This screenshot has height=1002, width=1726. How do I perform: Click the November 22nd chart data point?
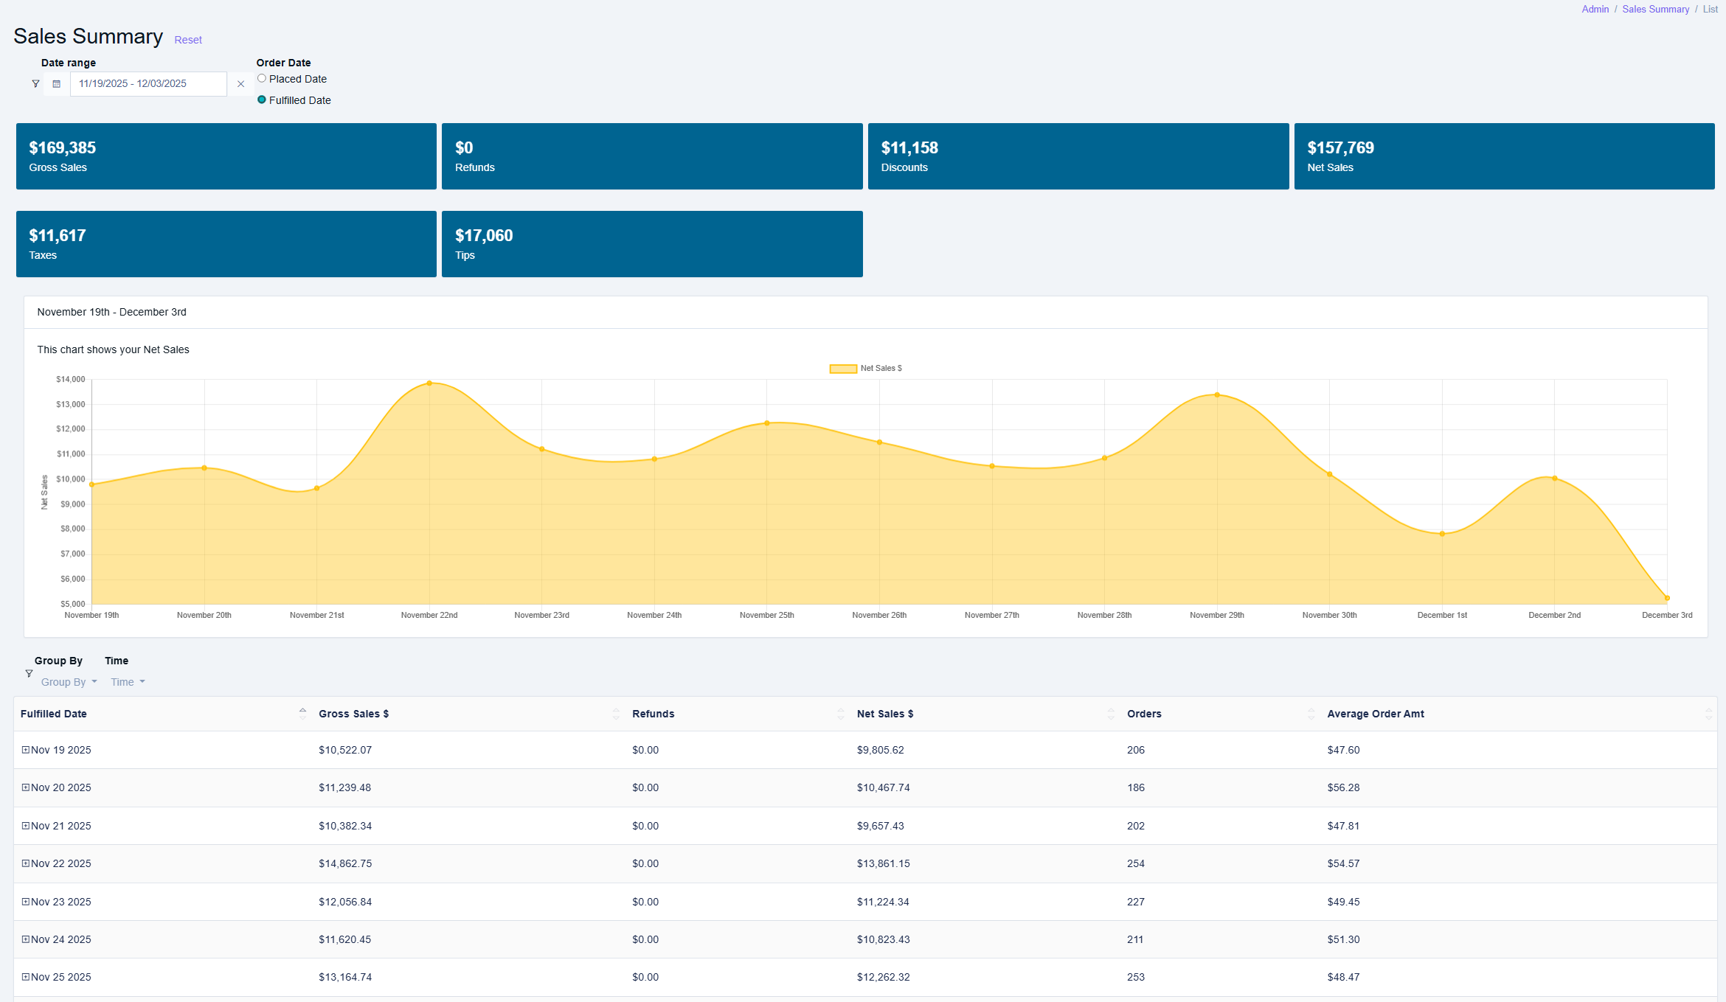coord(429,383)
